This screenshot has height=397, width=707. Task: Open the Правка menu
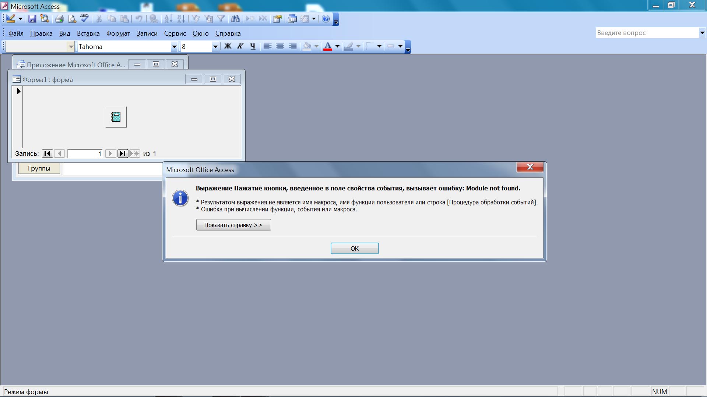41,33
